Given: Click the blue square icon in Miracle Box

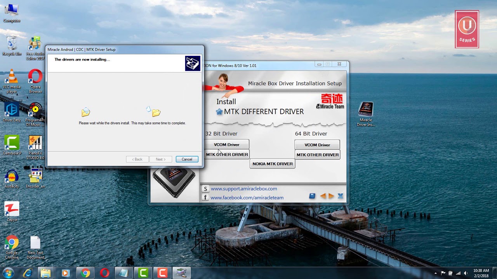Looking at the screenshot, I should tap(312, 196).
